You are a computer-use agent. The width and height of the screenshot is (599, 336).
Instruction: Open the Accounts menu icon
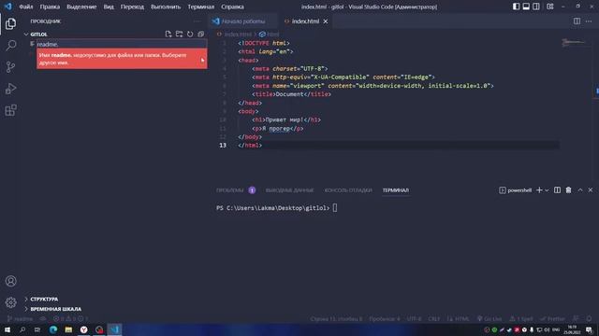pyautogui.click(x=10, y=281)
